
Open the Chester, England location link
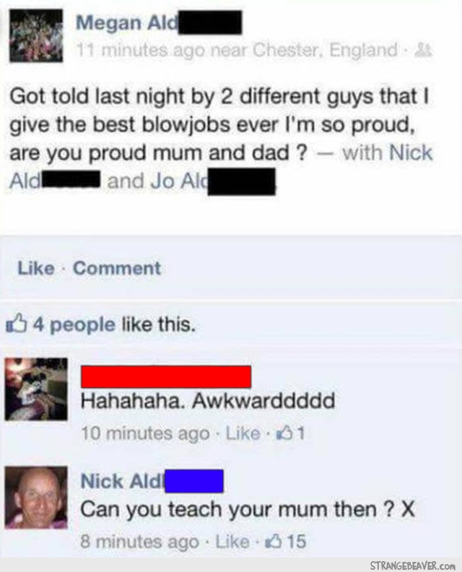point(325,50)
